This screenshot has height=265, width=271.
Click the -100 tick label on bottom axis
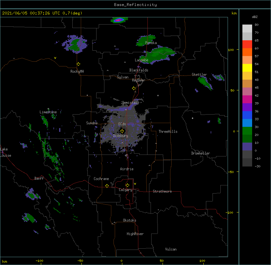(39, 261)
